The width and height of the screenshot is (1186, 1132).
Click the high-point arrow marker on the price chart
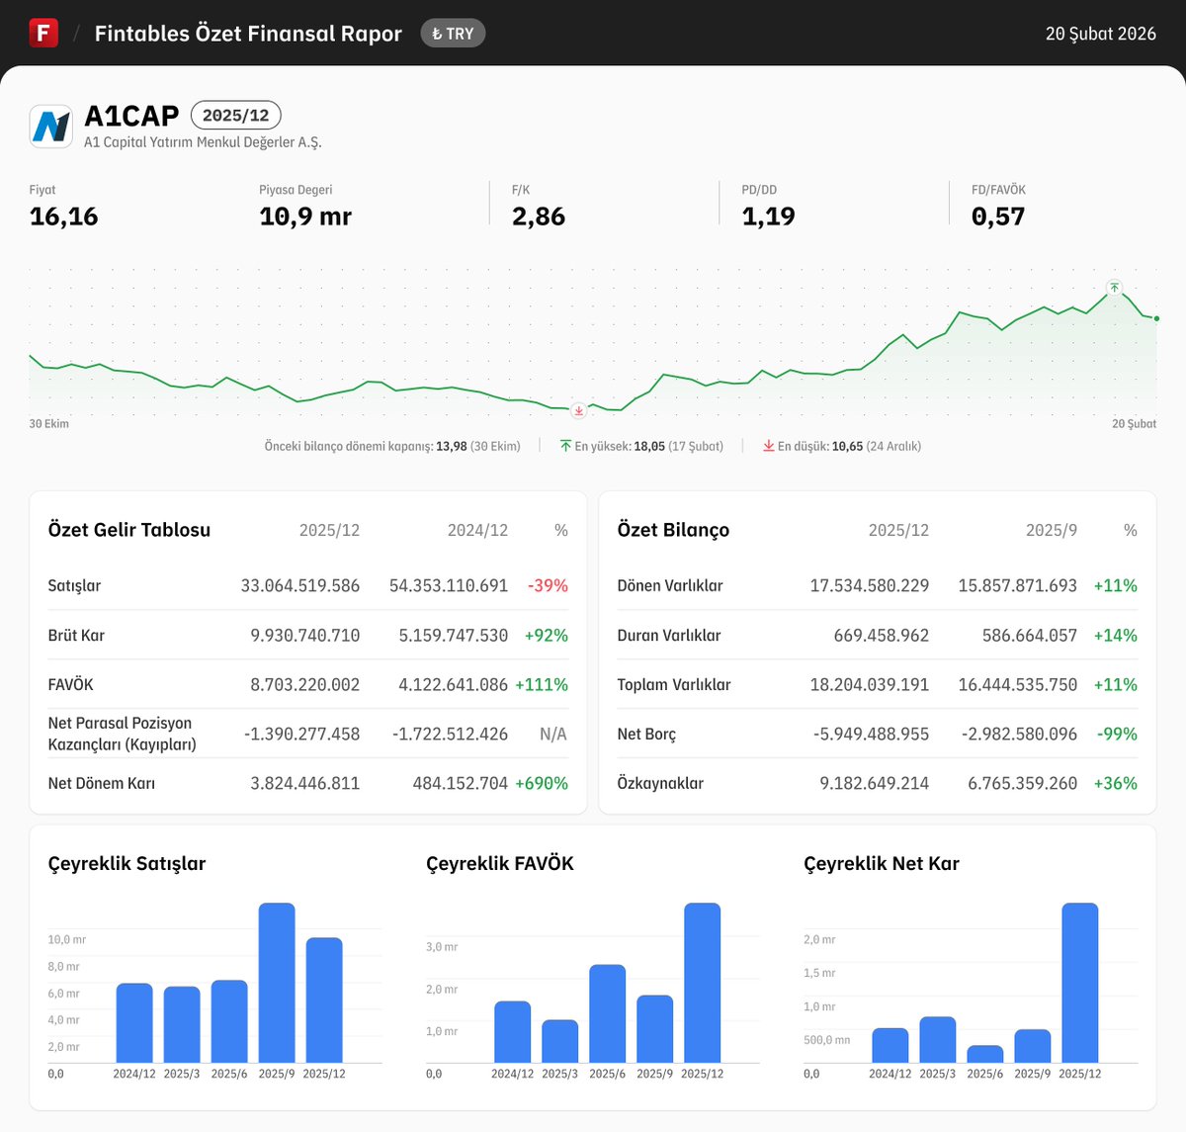tap(1113, 288)
